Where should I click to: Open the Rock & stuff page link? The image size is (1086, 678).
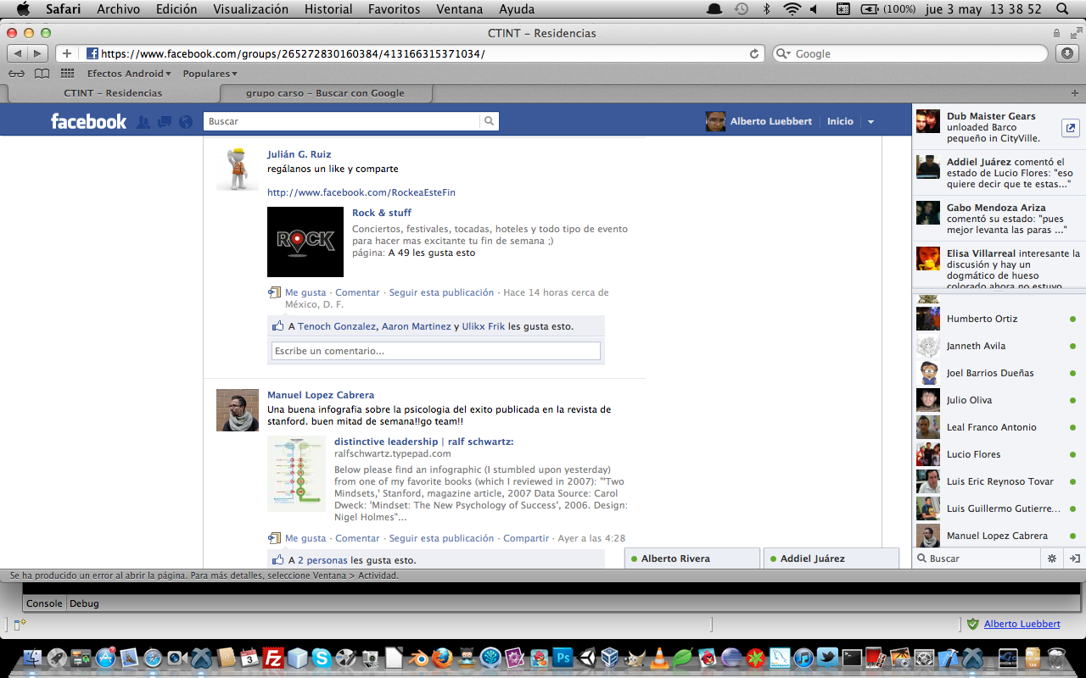[x=382, y=213]
